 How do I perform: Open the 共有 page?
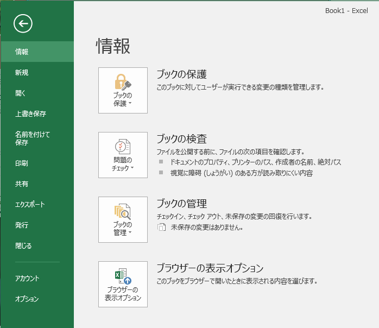(37, 184)
